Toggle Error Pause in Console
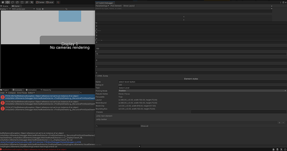This screenshot has width=287, height=151. [x=22, y=93]
